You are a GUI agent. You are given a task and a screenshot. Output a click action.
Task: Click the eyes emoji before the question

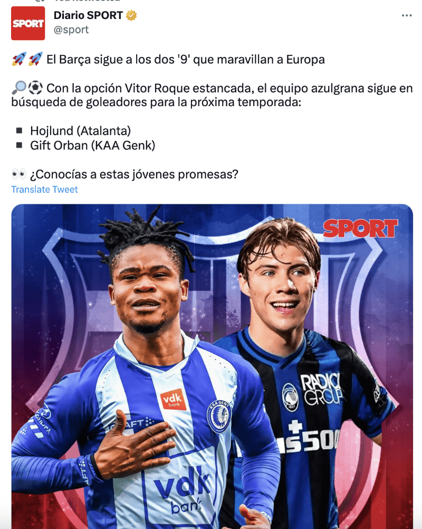19,174
